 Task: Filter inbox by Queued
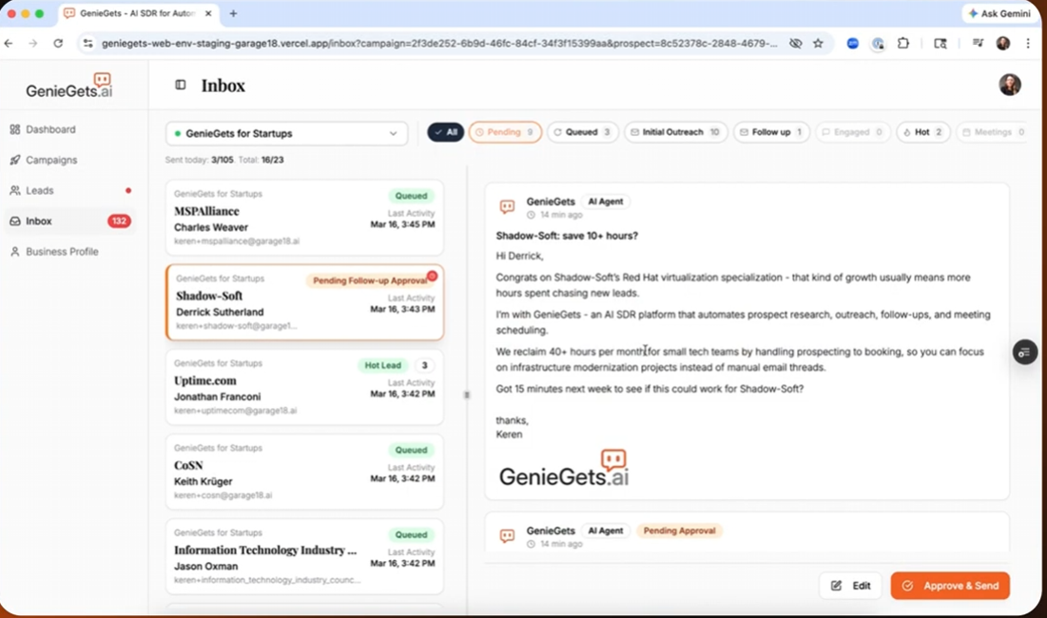pos(582,132)
